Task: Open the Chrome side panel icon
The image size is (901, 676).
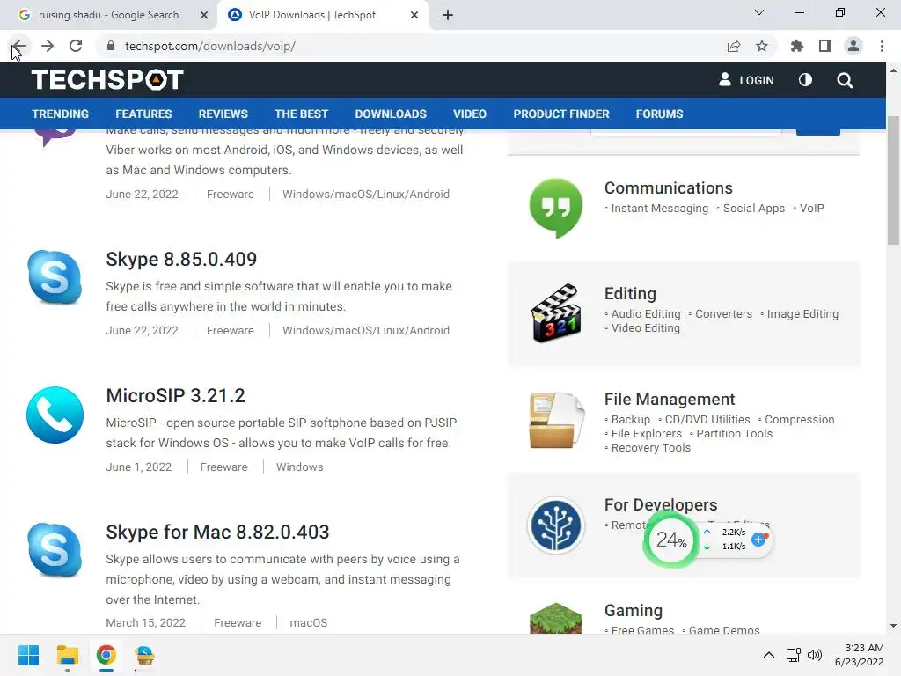Action: click(825, 46)
